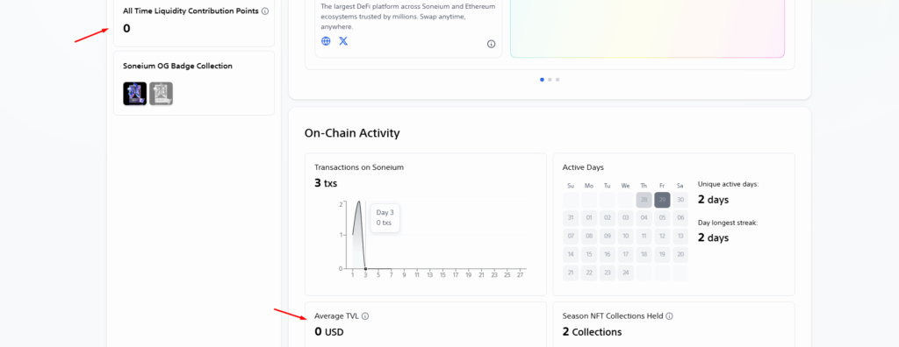
Task: Go to second carousel dot
Action: 550,80
